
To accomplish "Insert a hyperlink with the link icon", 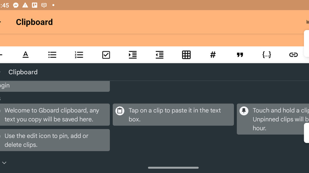I will point(293,55).
